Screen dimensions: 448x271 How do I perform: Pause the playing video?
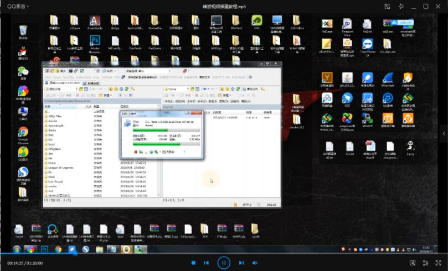(x=223, y=263)
